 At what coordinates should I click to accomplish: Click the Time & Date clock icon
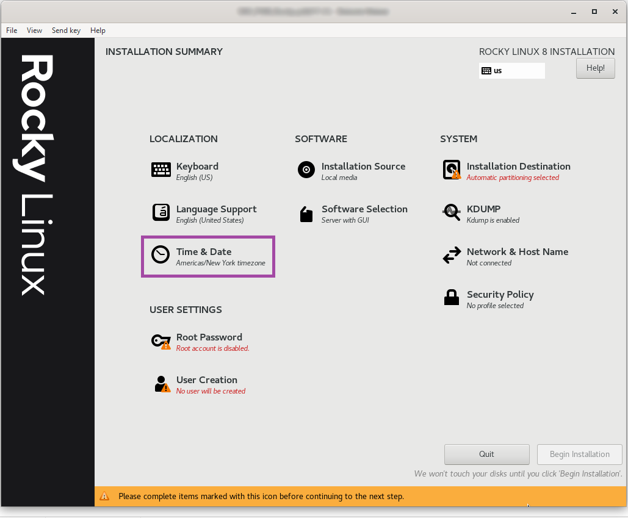(x=161, y=254)
